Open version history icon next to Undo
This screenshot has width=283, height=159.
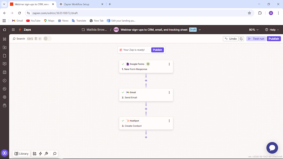[241, 39]
